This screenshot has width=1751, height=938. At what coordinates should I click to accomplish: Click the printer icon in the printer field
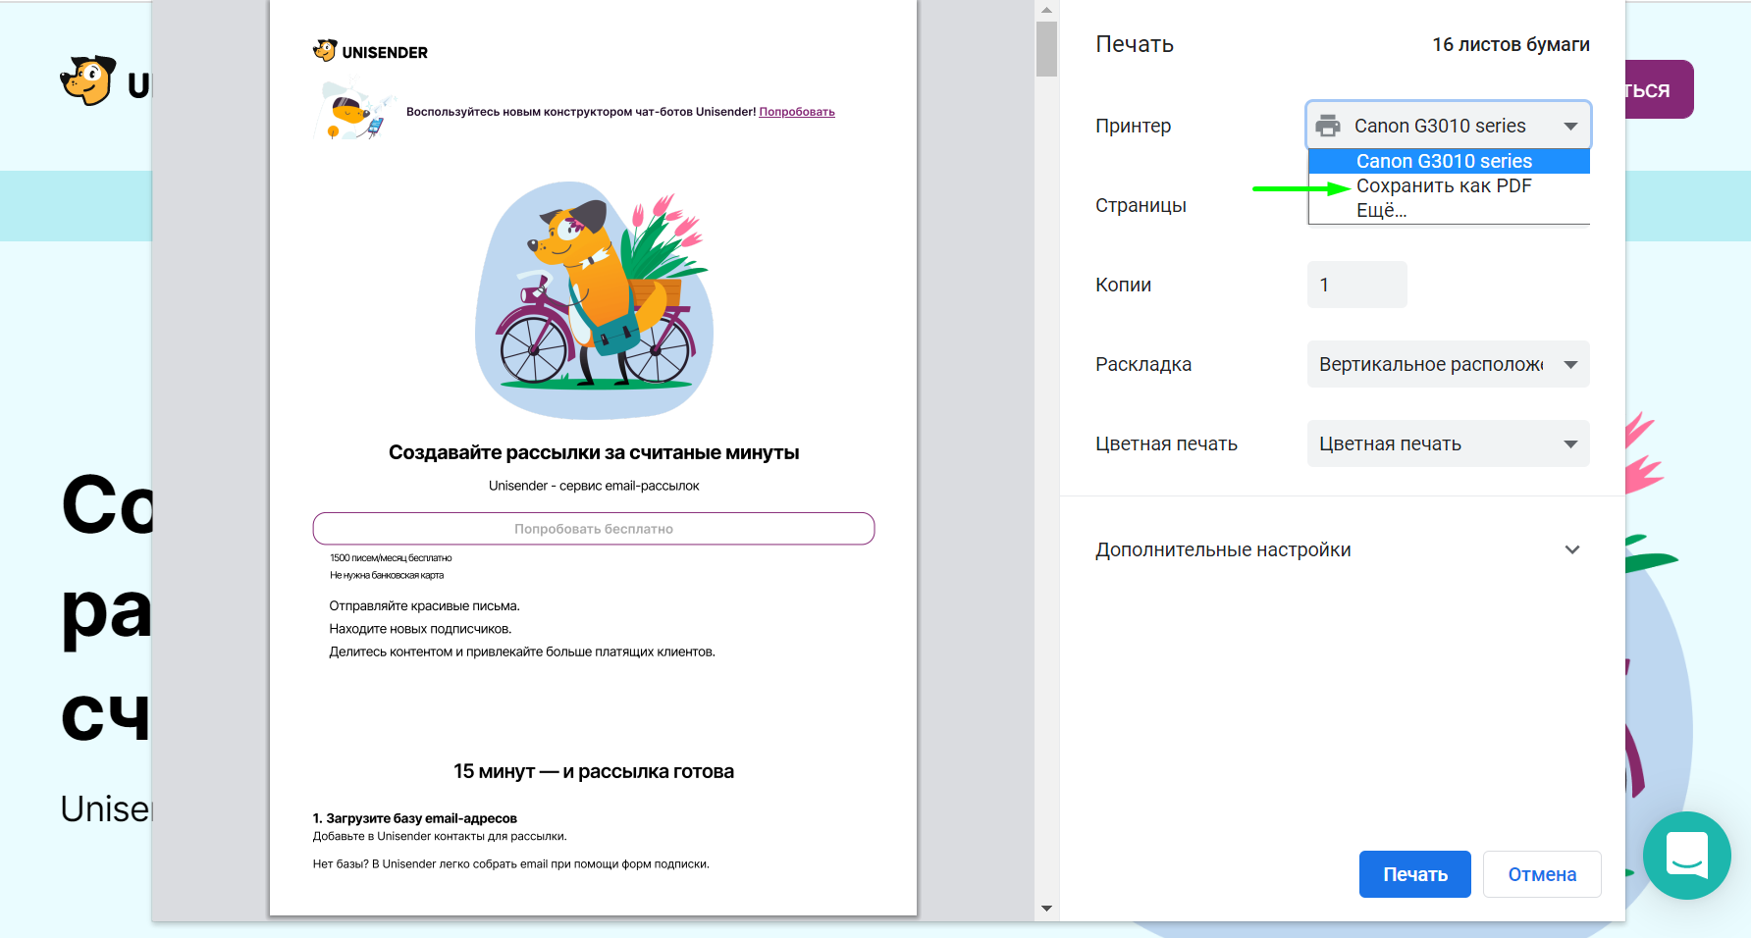coord(1328,126)
